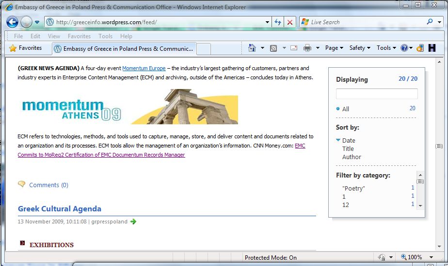This screenshot has width=448, height=266.
Task: Open the Help question mark icon
Action: coord(404,48)
